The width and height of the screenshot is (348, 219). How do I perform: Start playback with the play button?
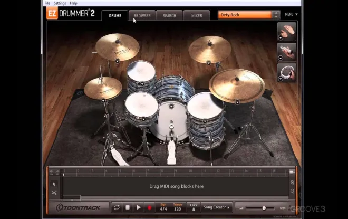click(x=139, y=207)
